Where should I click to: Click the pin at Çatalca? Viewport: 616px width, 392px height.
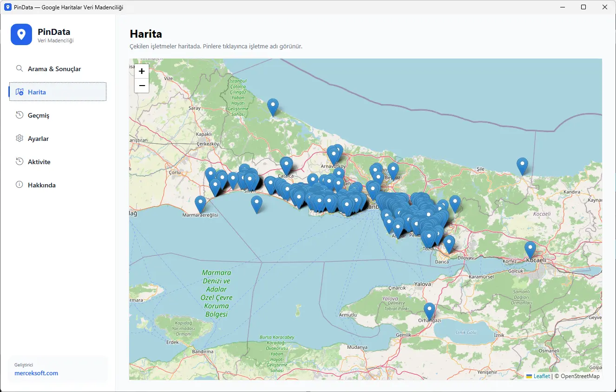287,166
